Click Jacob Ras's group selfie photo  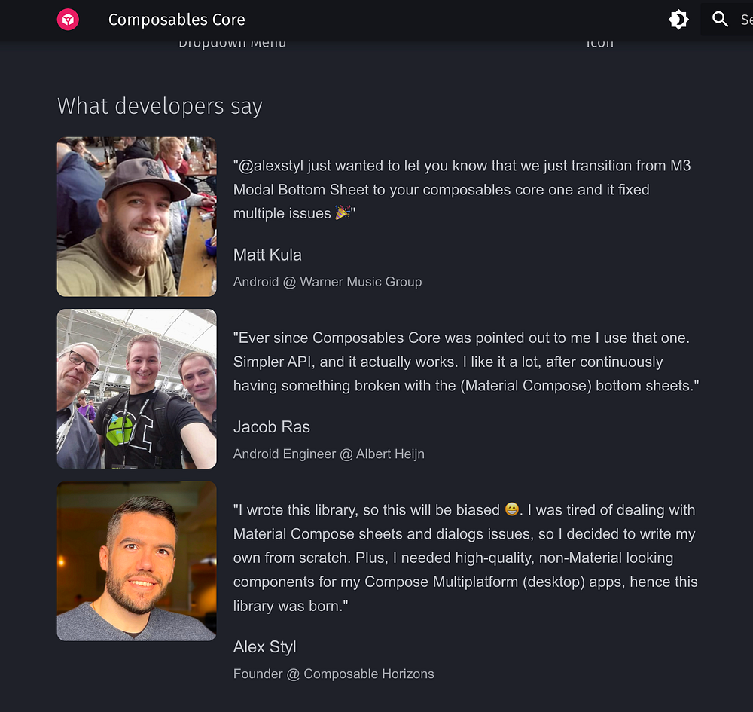(x=137, y=389)
